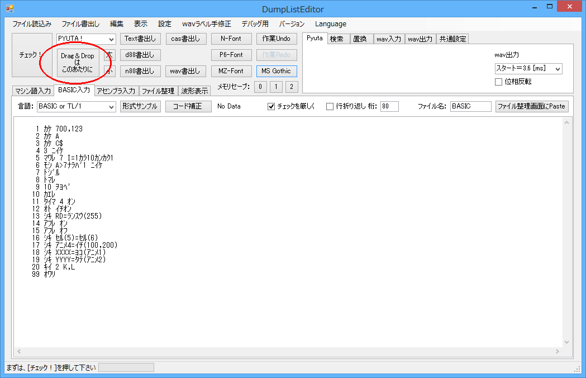Screen dimensions: 586x378
Task: Click the コード補正 button
Action: (188, 106)
